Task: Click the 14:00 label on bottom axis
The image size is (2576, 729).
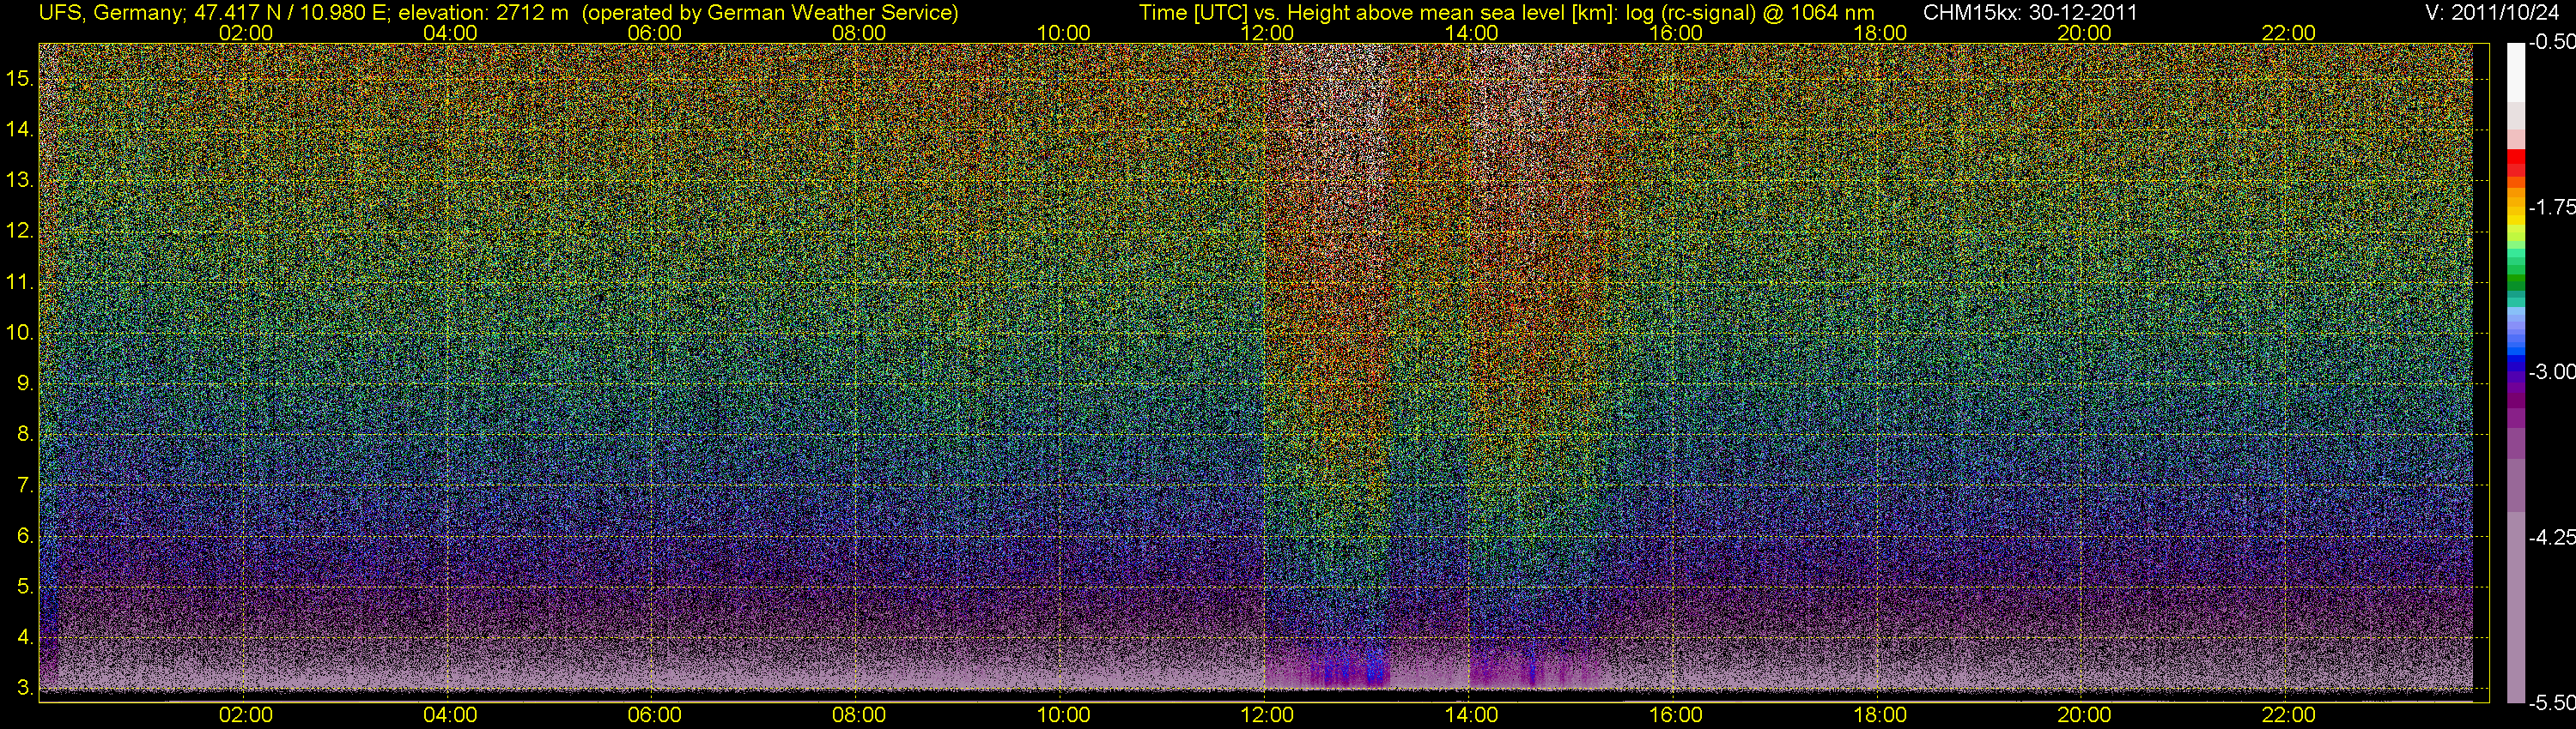Action: click(1471, 715)
